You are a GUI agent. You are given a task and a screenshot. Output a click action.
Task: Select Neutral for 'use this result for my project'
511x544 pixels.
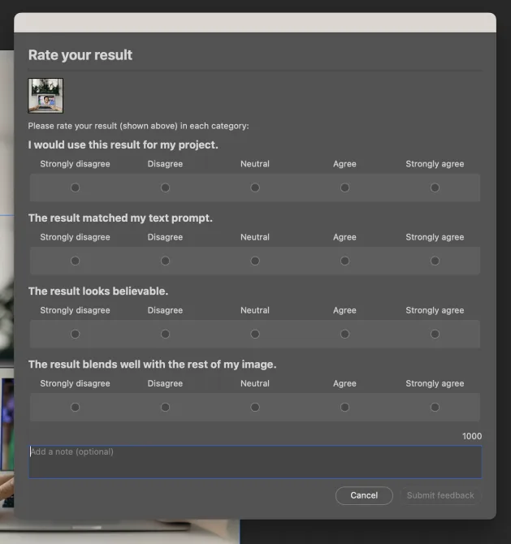pyautogui.click(x=255, y=188)
